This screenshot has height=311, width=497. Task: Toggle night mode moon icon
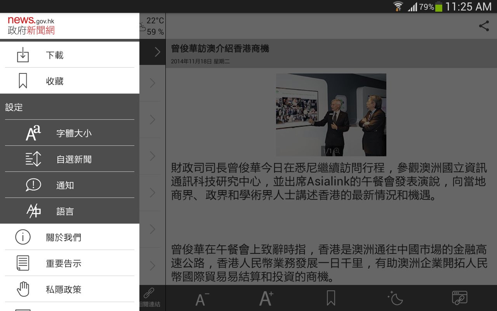pyautogui.click(x=395, y=298)
